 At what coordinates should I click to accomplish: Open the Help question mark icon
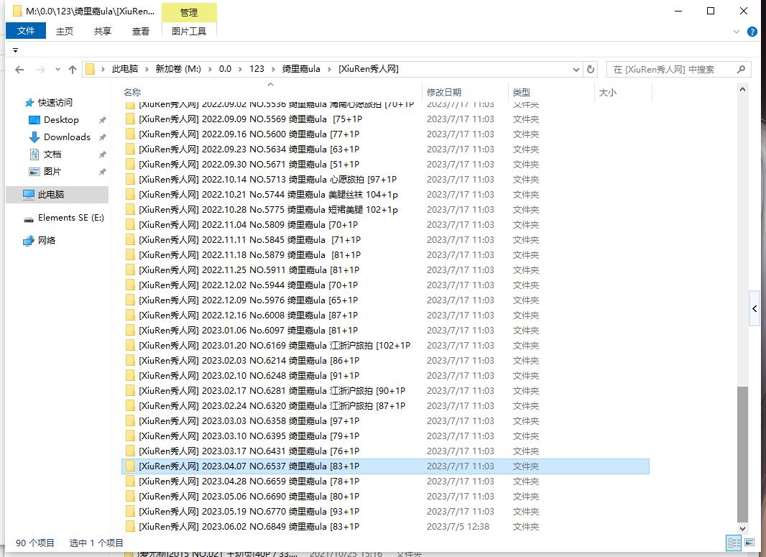(752, 32)
